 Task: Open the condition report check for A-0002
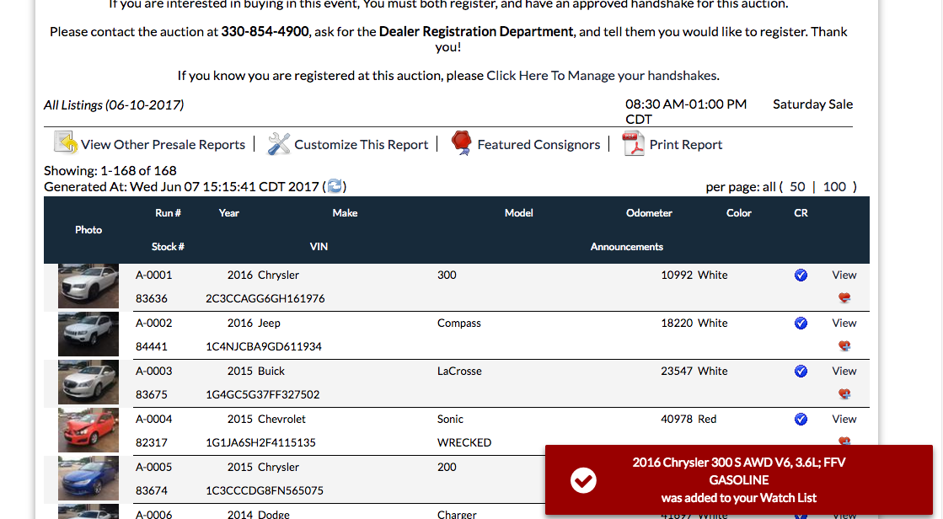click(801, 323)
